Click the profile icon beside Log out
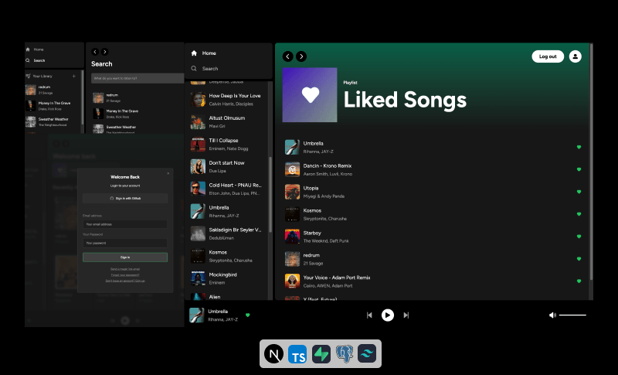The image size is (618, 375). click(x=576, y=56)
